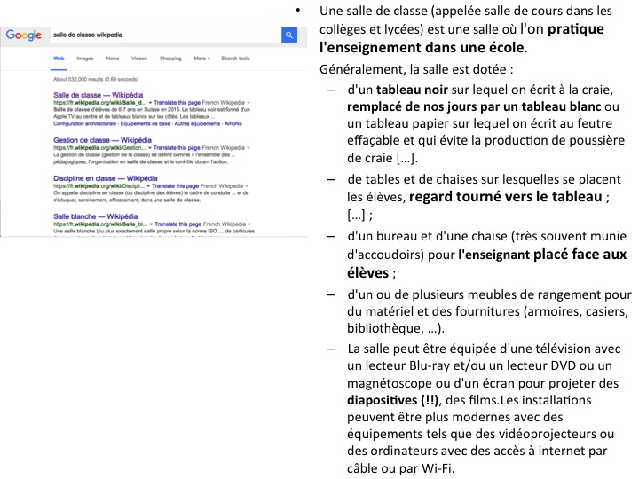This screenshot has width=639, height=479.
Task: Open 'Autres équipements' sitelink
Action: click(x=197, y=123)
